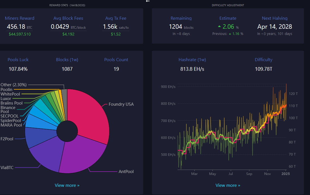This screenshot has width=310, height=195.
Task: Open View more under hashrate chart
Action: [x=228, y=185]
